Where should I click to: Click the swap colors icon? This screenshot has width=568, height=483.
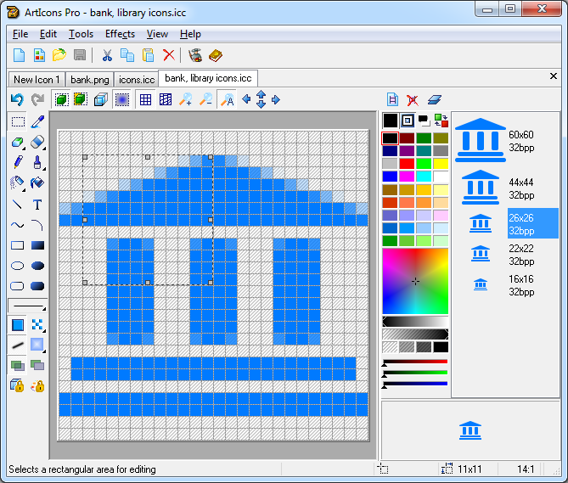click(x=441, y=121)
